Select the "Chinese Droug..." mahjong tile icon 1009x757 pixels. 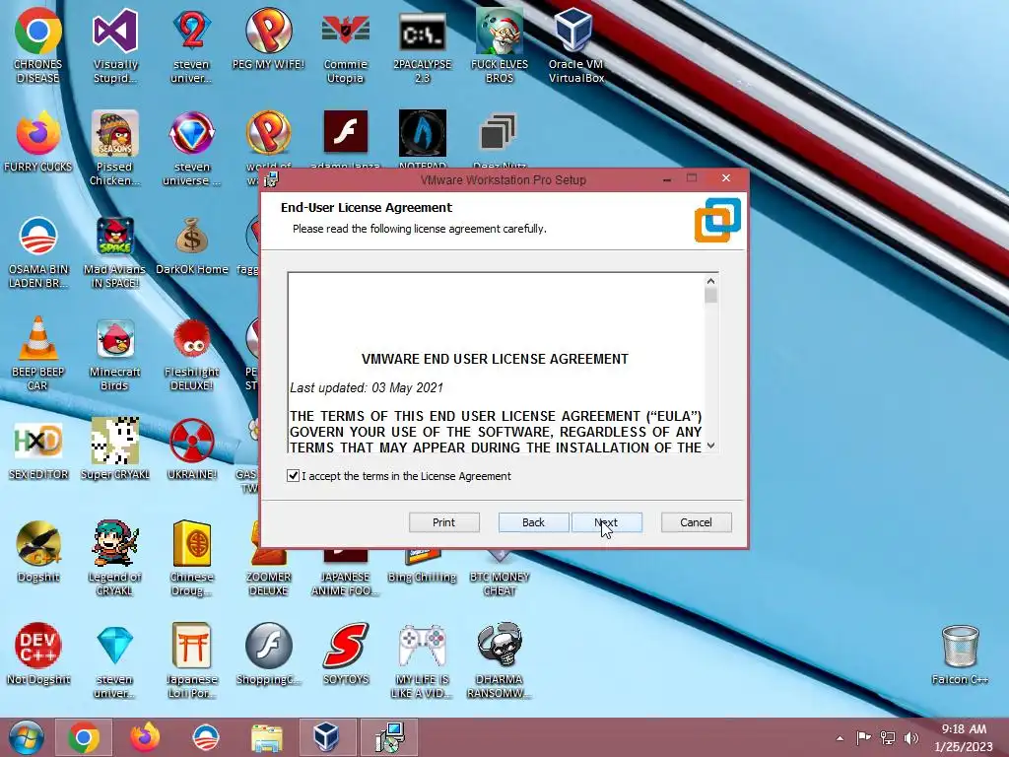click(192, 558)
